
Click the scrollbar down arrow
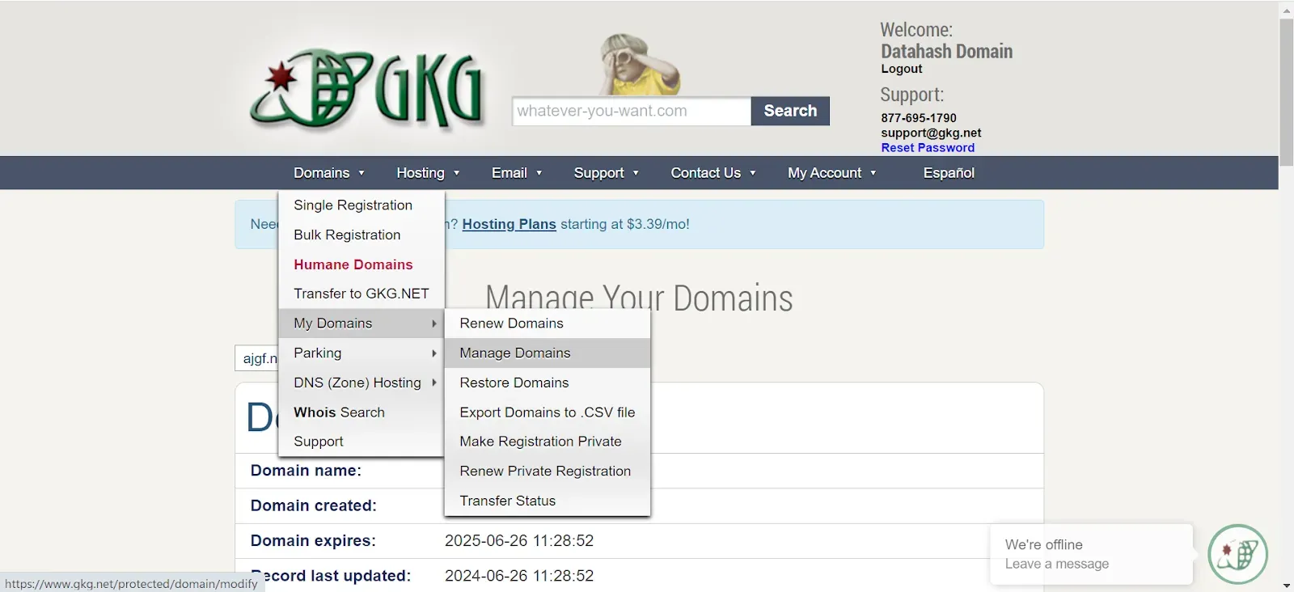click(1287, 585)
